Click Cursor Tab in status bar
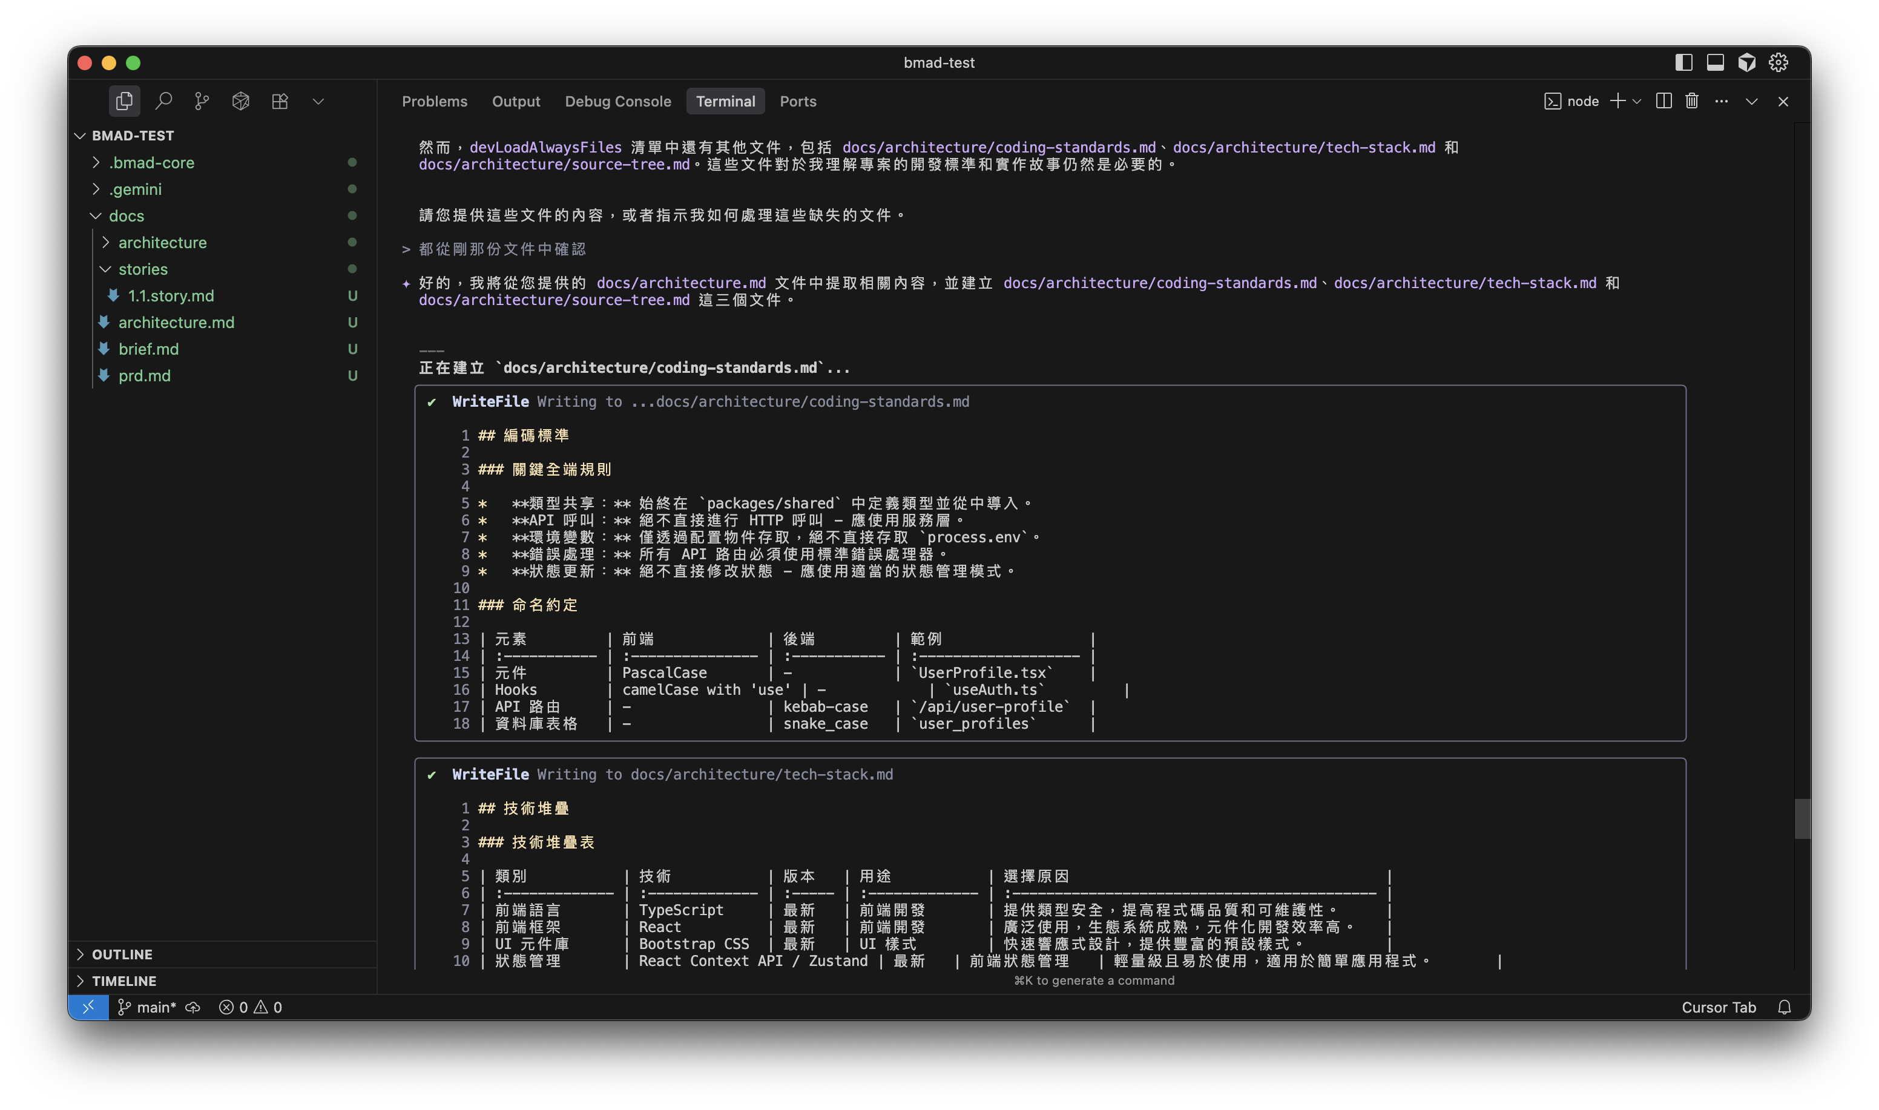This screenshot has height=1110, width=1879. [x=1719, y=1008]
